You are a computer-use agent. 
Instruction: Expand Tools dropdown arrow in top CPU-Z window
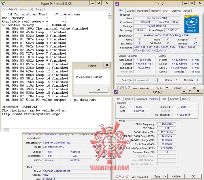point(167,88)
